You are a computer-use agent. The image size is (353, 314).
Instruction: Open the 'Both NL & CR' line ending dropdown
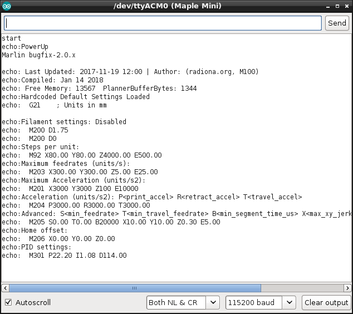(183, 302)
